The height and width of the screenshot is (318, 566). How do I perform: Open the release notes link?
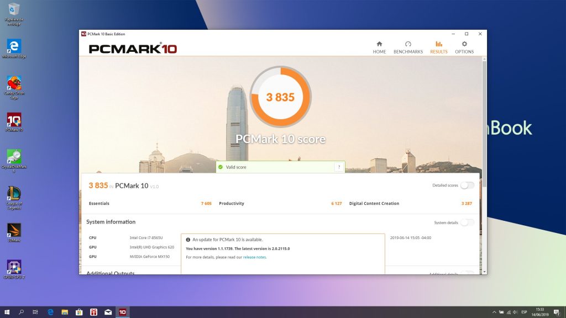click(254, 257)
